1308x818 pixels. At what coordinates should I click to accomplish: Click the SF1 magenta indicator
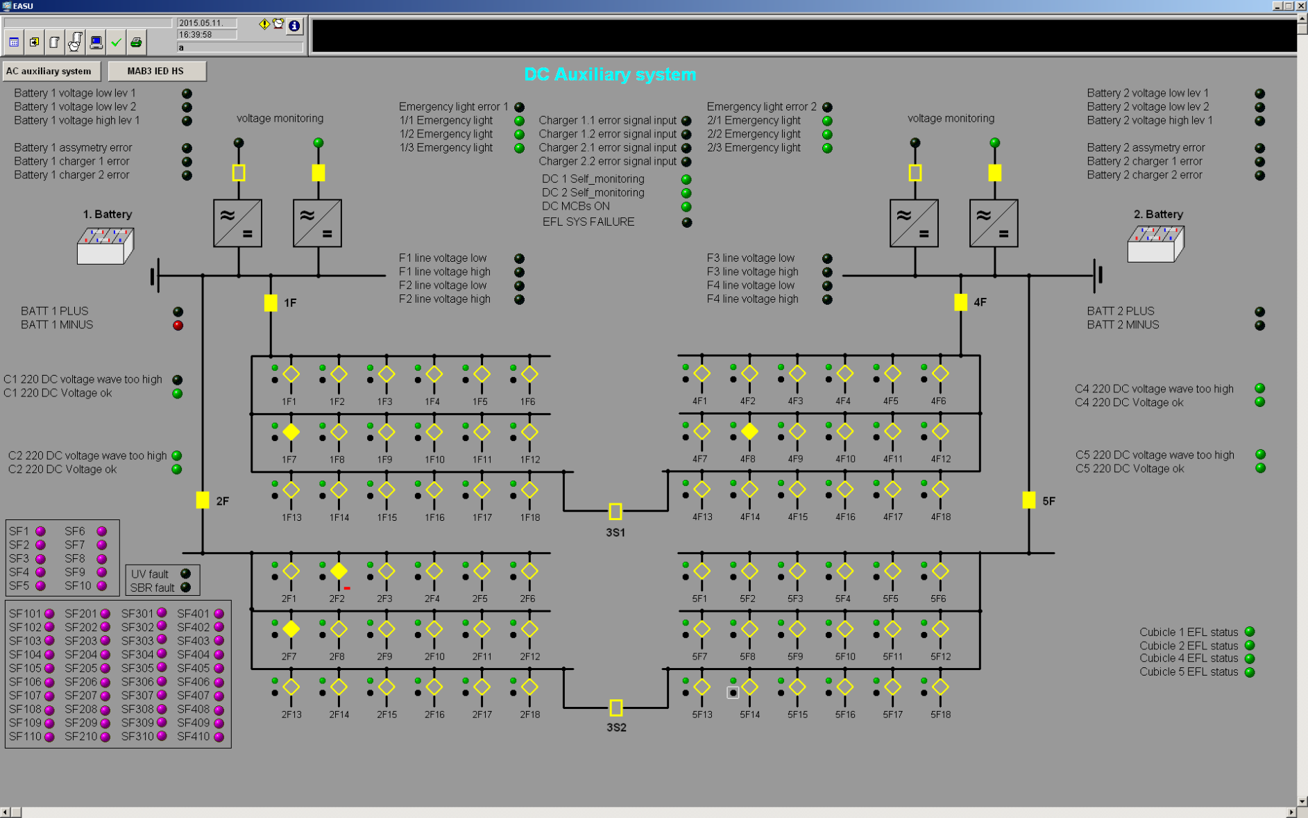pyautogui.click(x=40, y=531)
